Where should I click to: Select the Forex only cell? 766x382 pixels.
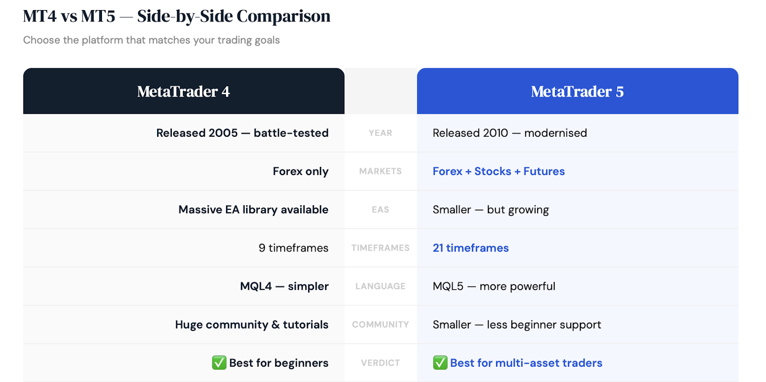point(184,171)
